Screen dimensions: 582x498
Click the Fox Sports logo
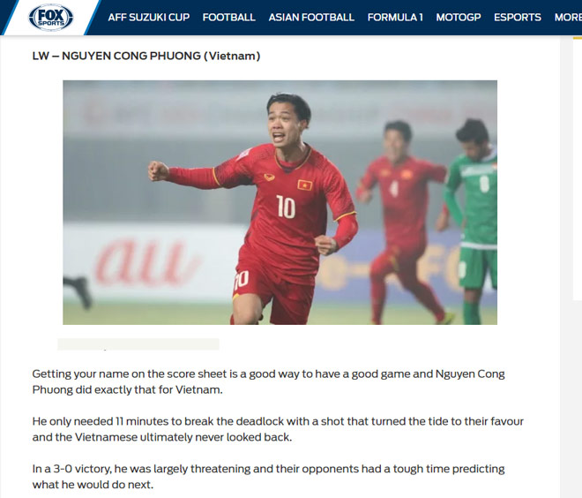51,18
